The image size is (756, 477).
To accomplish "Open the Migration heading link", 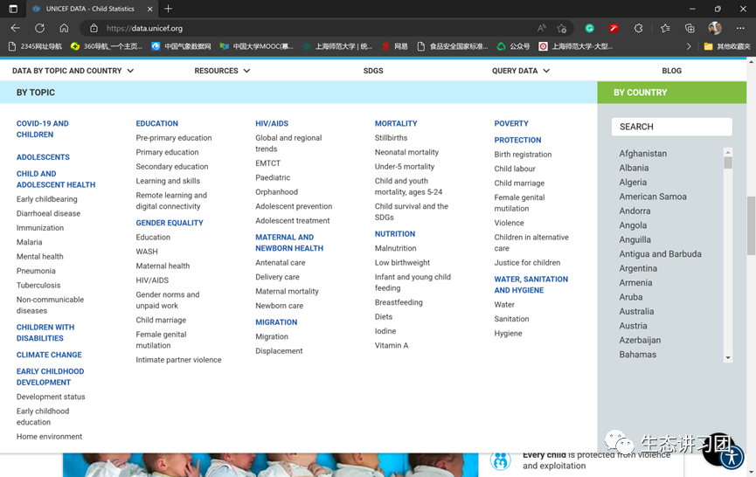I will pyautogui.click(x=276, y=321).
